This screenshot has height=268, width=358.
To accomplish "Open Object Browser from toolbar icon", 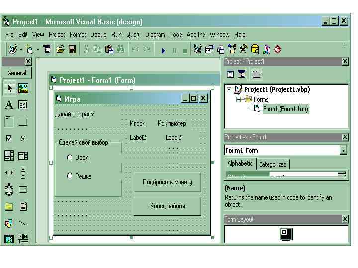I will click(232, 49).
